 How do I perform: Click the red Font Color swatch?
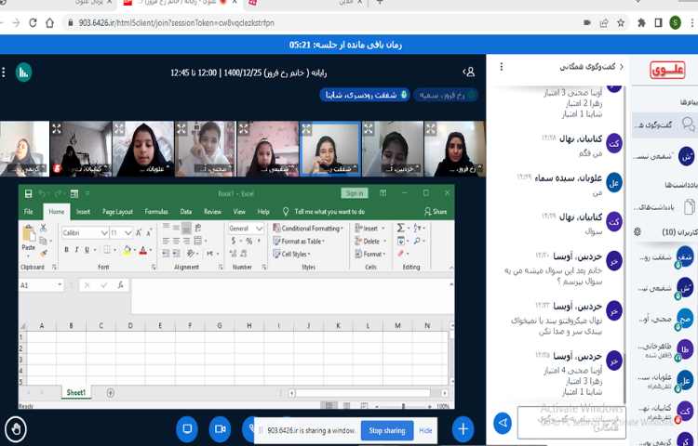[x=143, y=250]
